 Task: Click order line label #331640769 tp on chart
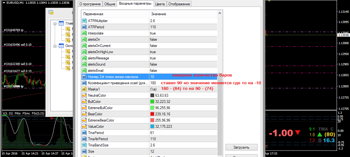click(x=13, y=30)
